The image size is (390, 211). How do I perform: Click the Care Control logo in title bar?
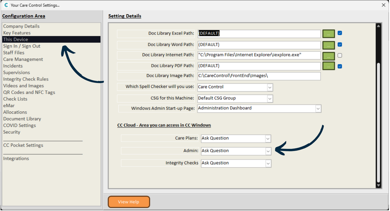[x=6, y=5]
